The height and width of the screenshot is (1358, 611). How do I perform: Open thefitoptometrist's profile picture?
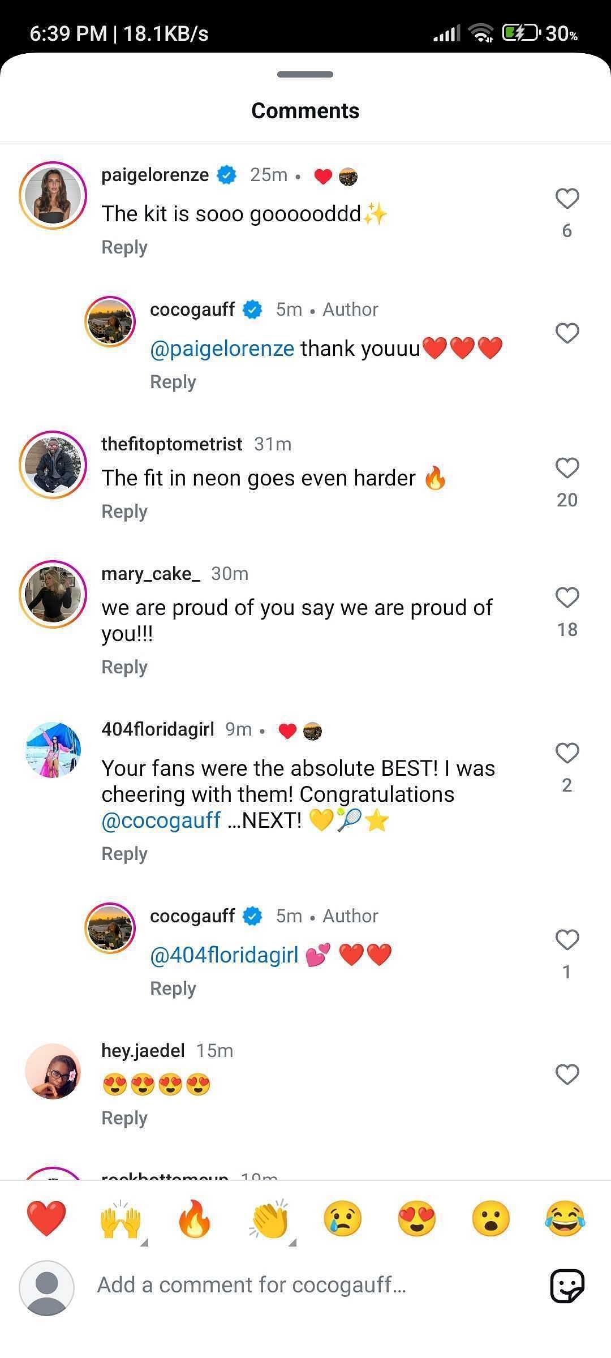pyautogui.click(x=53, y=465)
